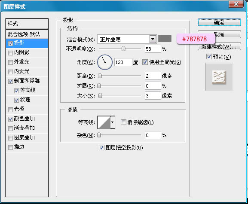Click the 角度 degree input field
This screenshot has width=248, height=204.
click(123, 62)
